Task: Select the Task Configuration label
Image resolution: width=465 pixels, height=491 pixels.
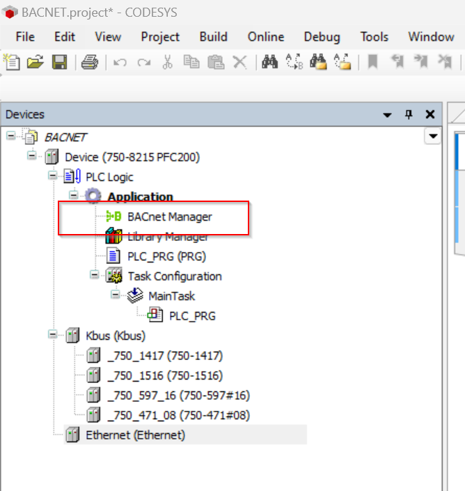Action: pyautogui.click(x=175, y=276)
